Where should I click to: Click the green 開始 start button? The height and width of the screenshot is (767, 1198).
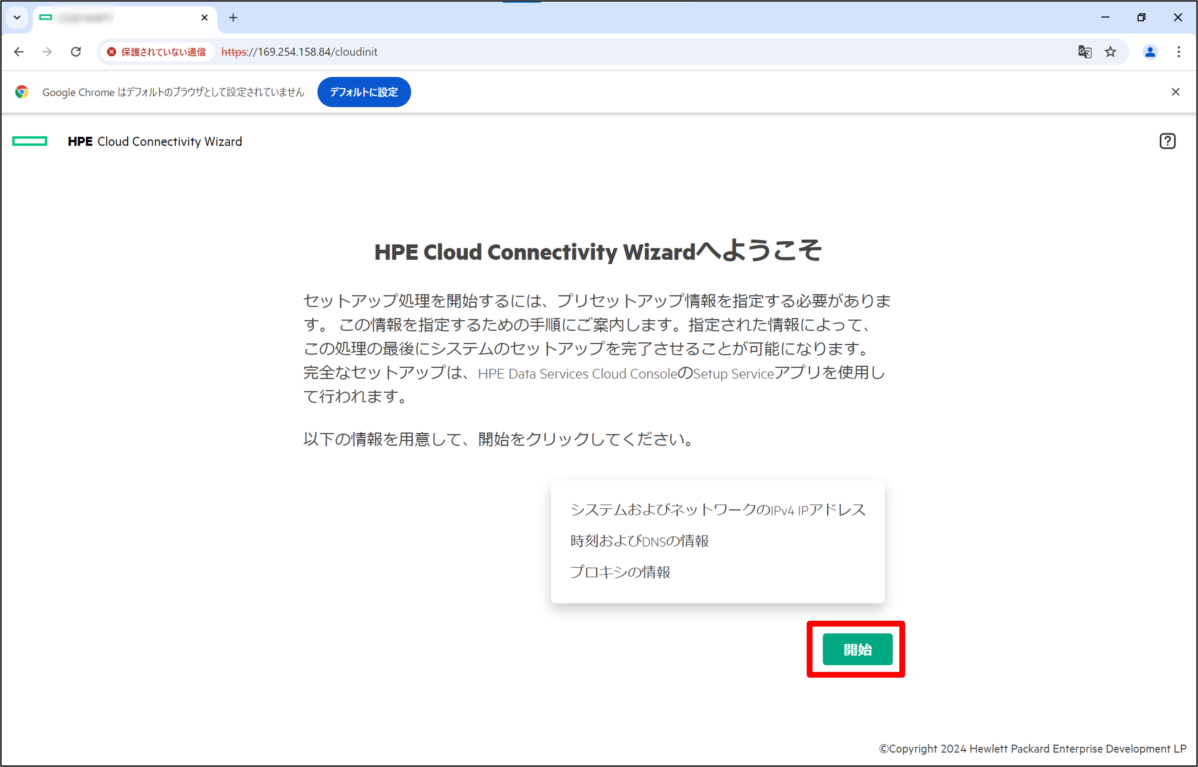[857, 649]
